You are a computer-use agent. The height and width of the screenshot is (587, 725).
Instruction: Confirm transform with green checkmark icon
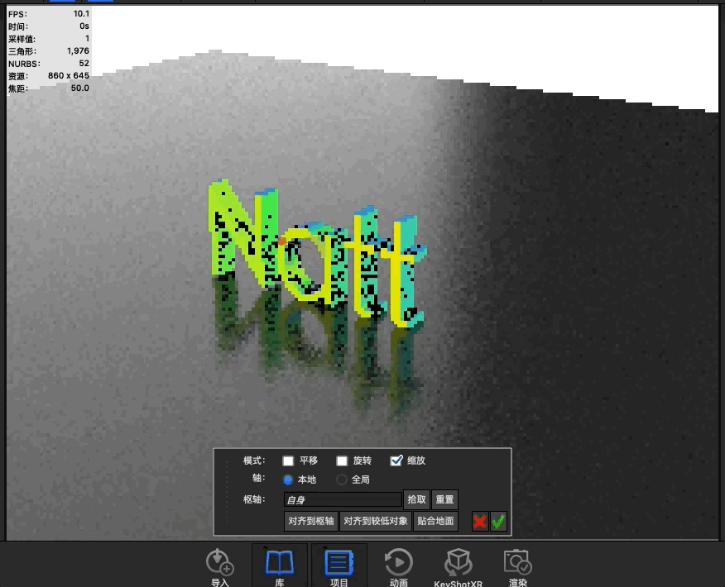click(498, 522)
